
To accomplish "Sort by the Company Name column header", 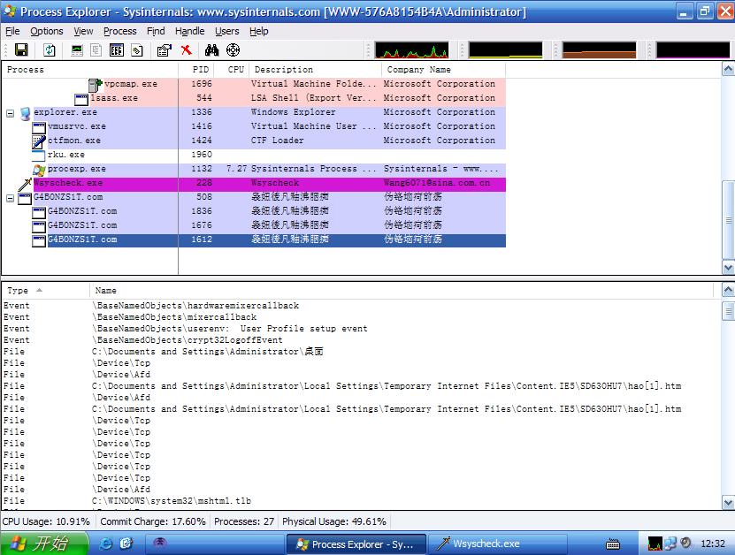I will 443,69.
